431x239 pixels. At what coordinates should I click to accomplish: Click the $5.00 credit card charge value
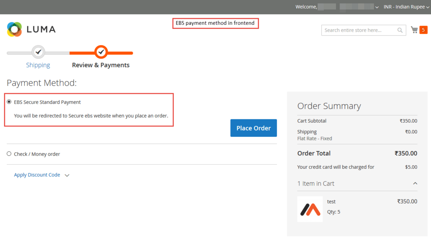[411, 167]
